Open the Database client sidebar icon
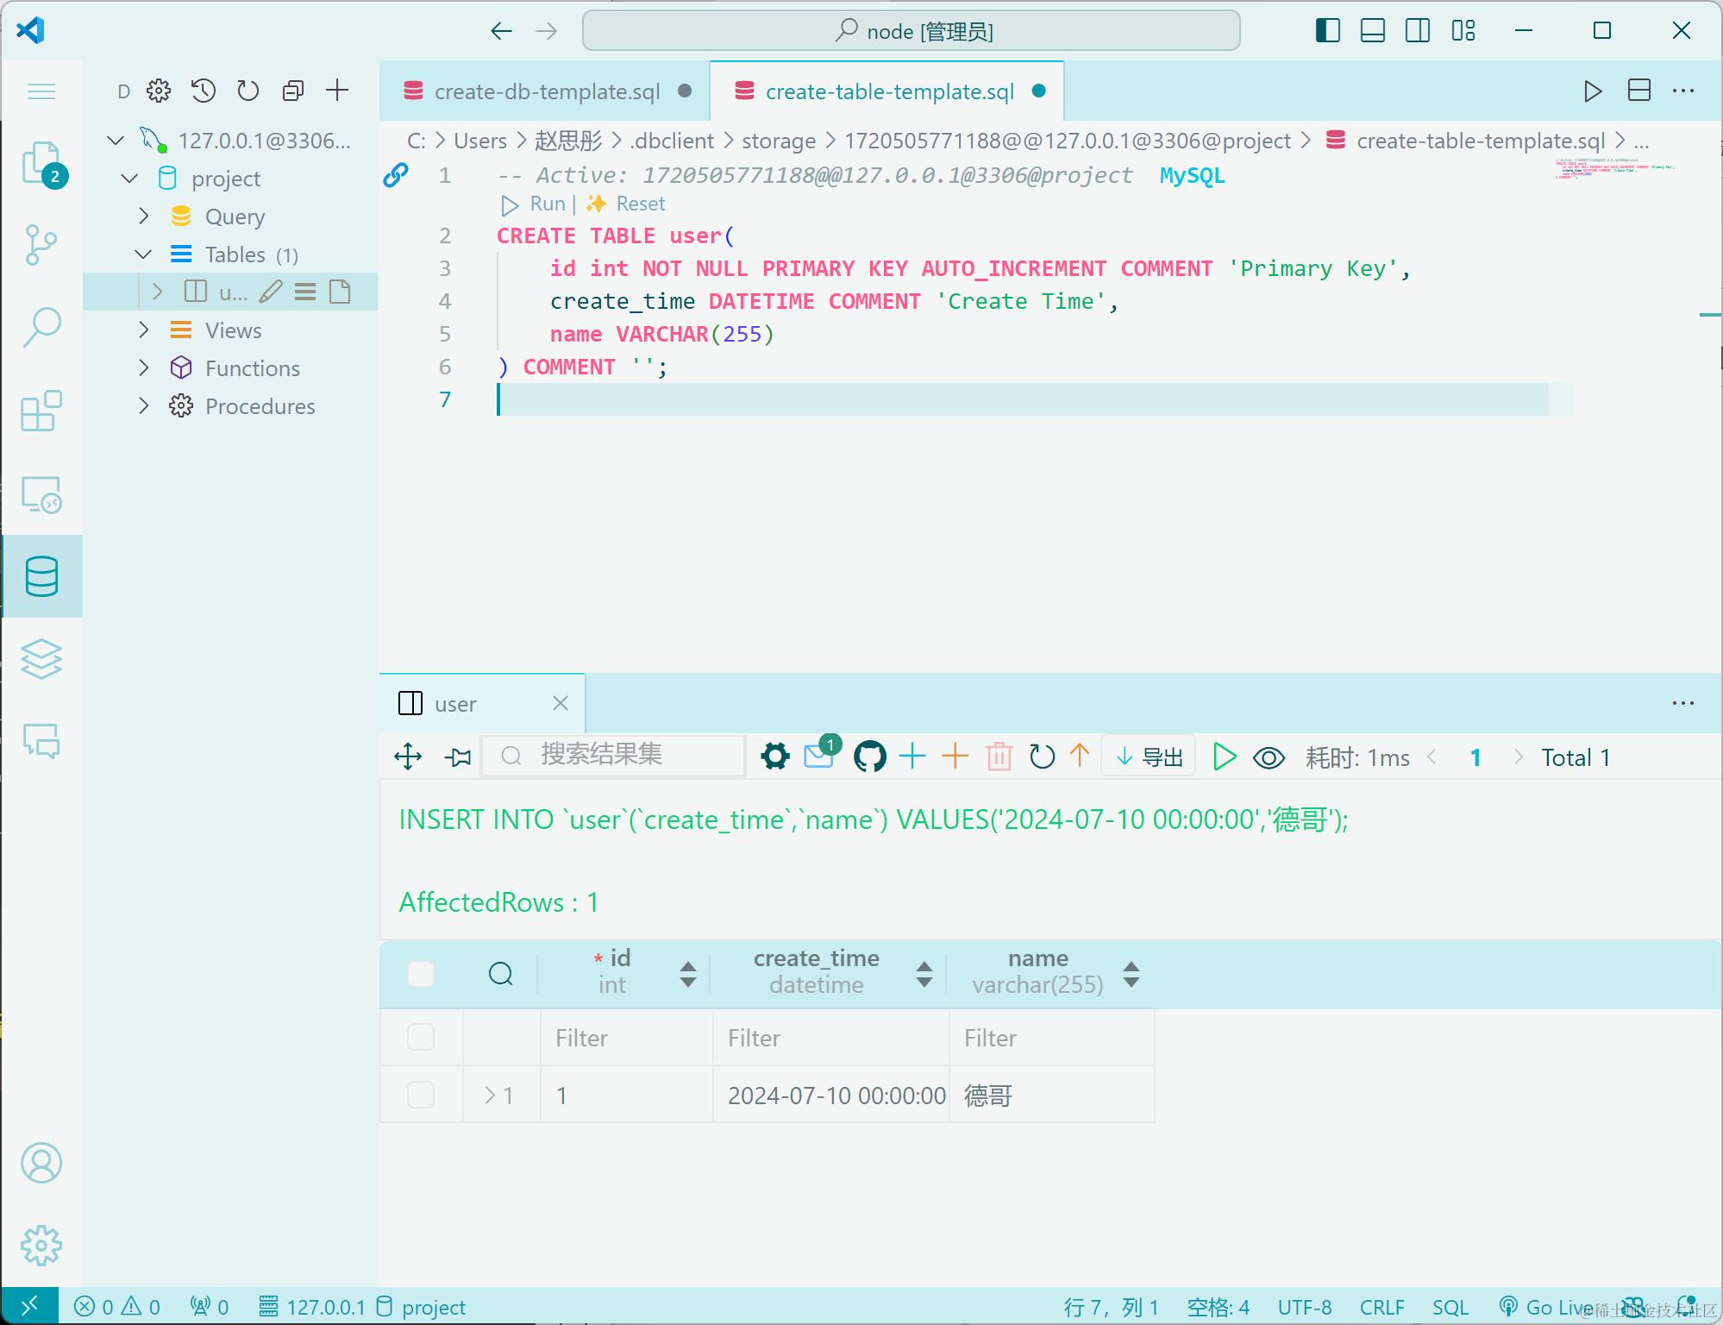Screen dimensions: 1723x1325 (x=41, y=576)
